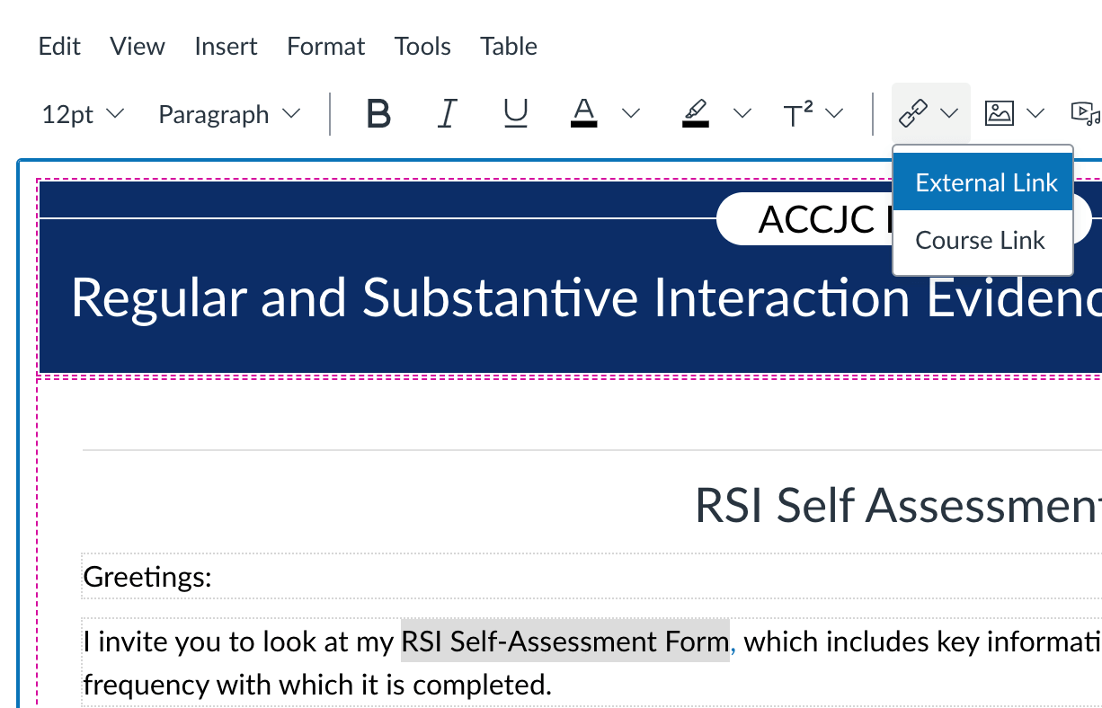The image size is (1102, 708).
Task: Open the Paragraph block format dropdown
Action: 228,114
